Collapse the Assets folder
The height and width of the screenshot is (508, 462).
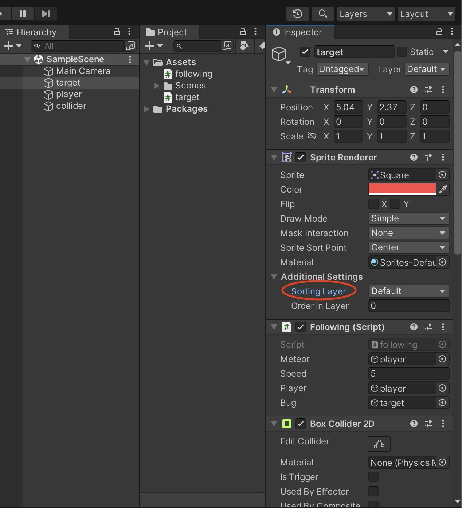tap(147, 62)
